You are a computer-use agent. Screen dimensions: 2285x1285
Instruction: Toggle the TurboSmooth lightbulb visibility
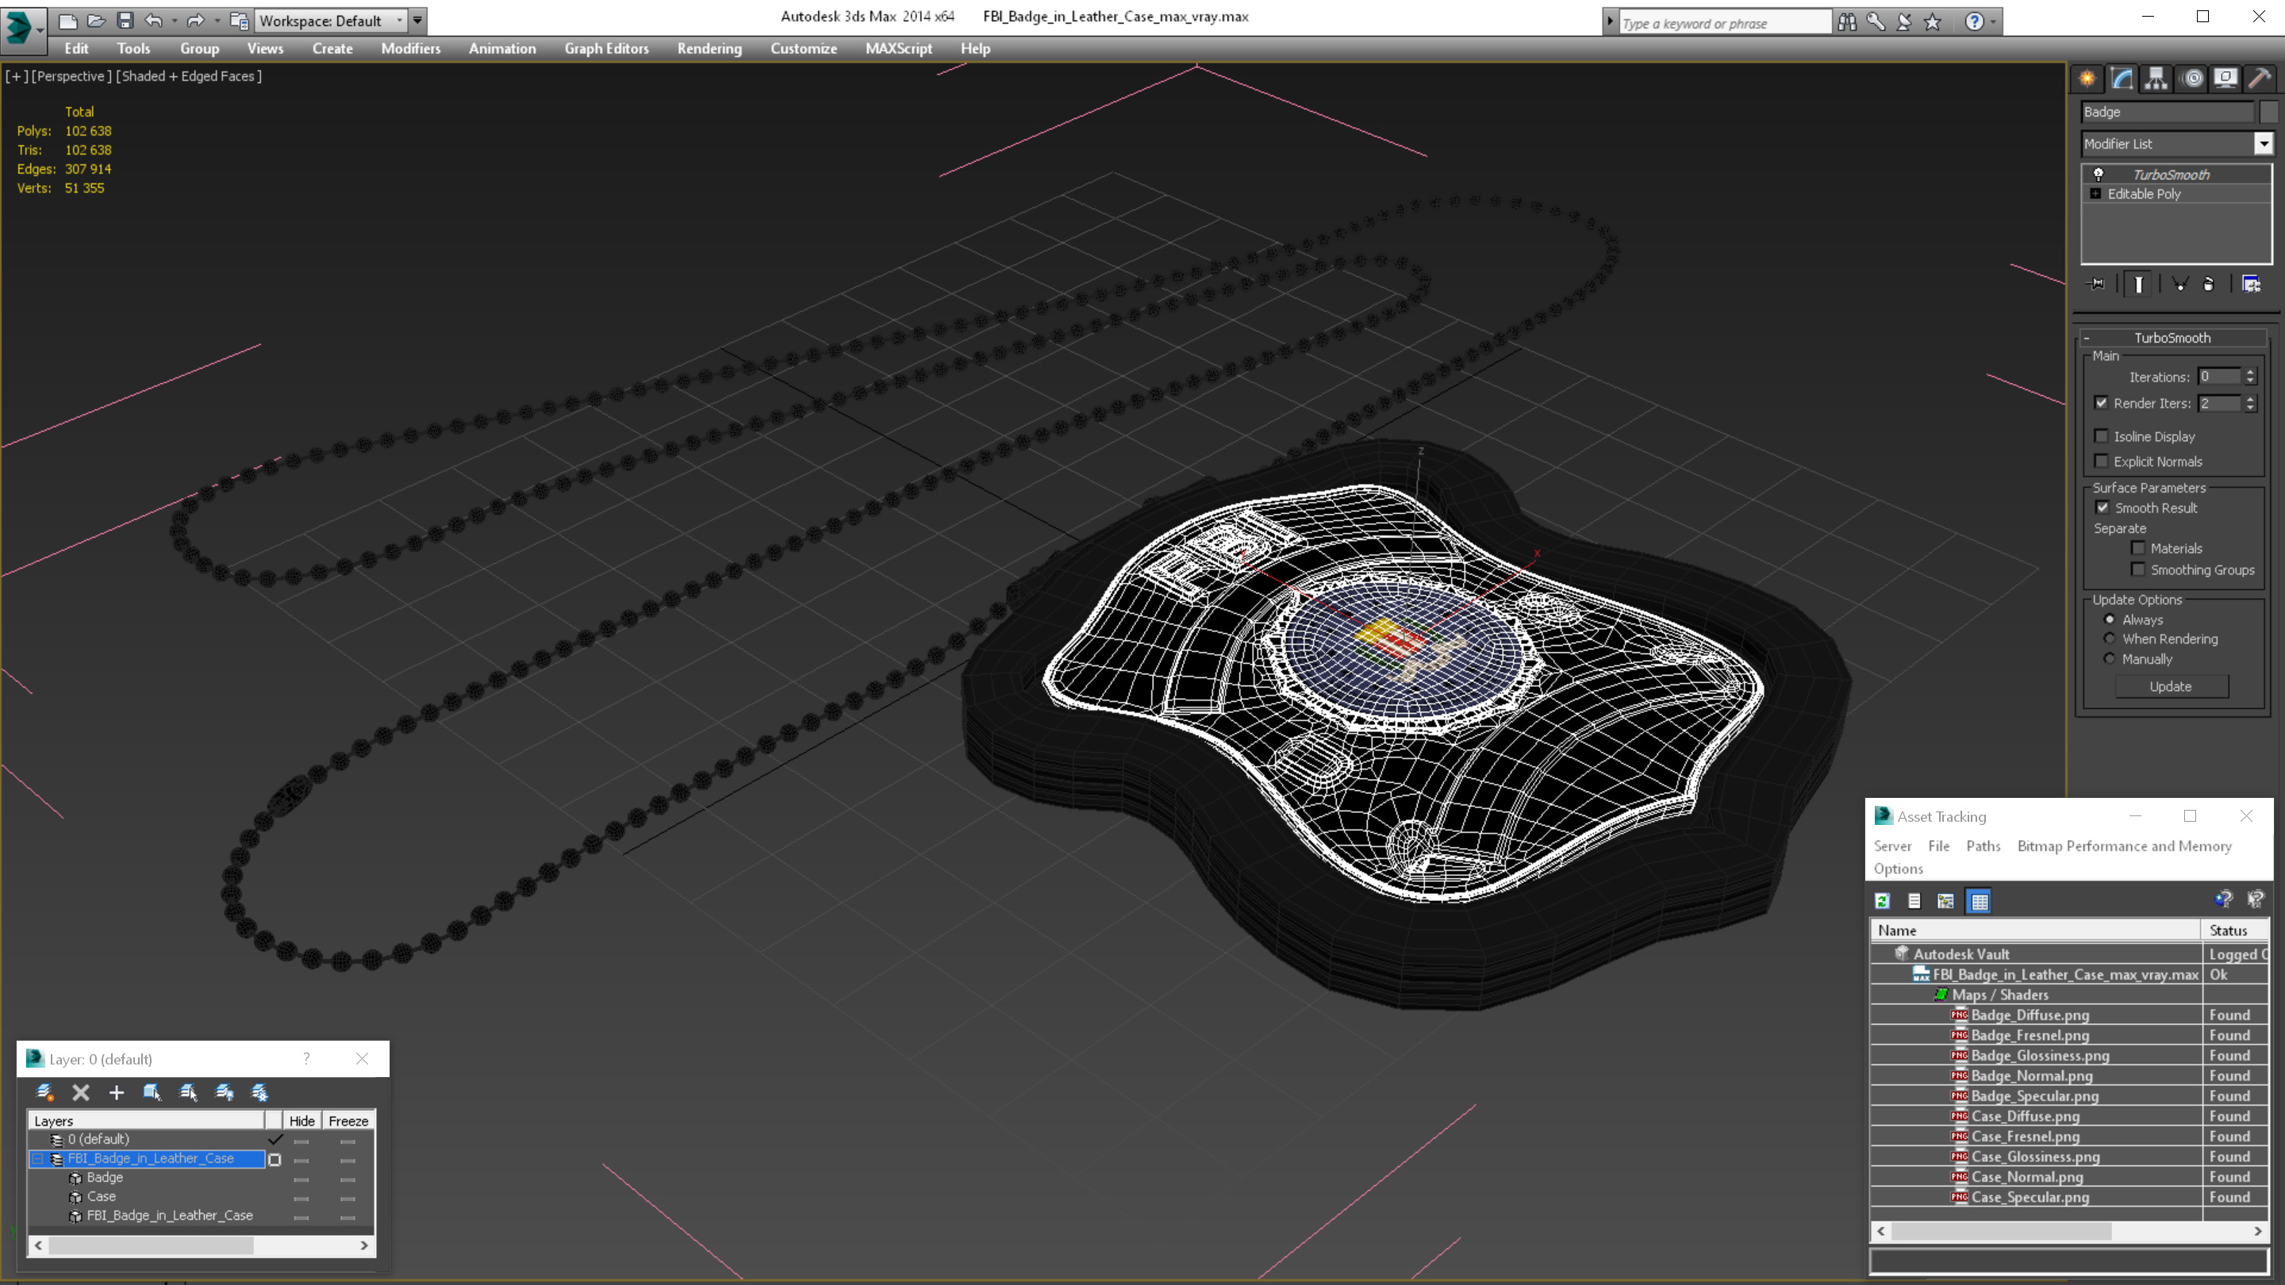point(2099,174)
